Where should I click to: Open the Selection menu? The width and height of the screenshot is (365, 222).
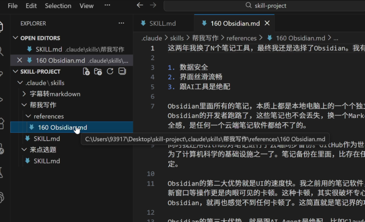(x=58, y=6)
